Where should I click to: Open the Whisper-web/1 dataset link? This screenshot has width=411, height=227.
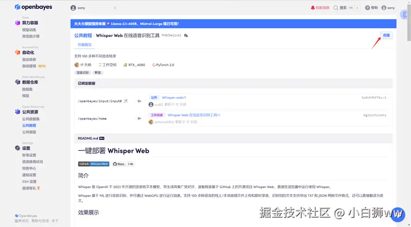coord(174,97)
